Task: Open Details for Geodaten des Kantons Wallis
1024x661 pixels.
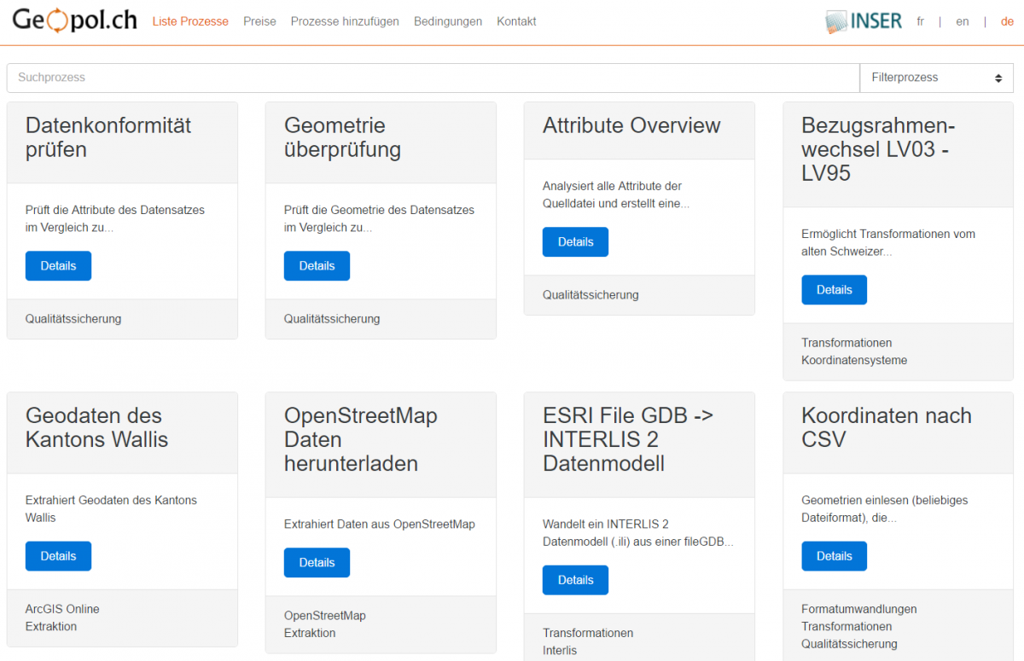Action: tap(58, 555)
